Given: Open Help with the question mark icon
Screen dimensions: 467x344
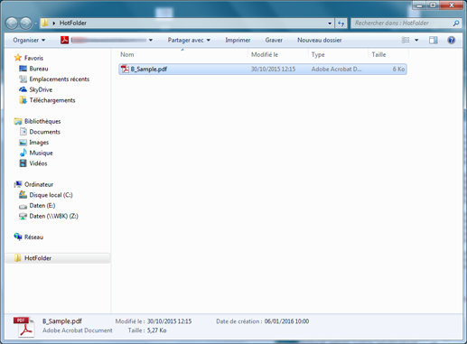Looking at the screenshot, I should tap(451, 40).
